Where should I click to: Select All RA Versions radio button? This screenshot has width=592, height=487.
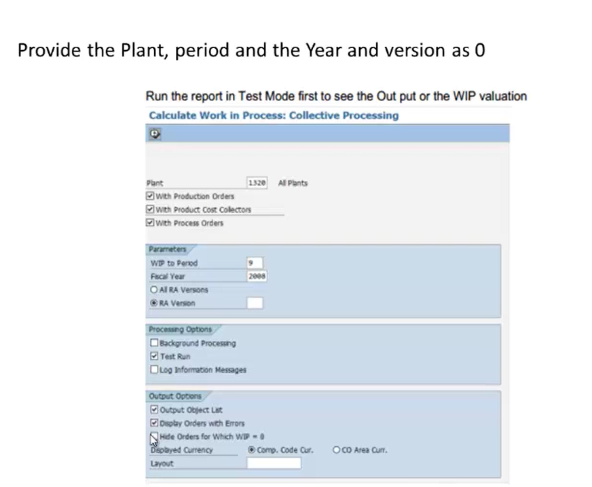pyautogui.click(x=153, y=290)
